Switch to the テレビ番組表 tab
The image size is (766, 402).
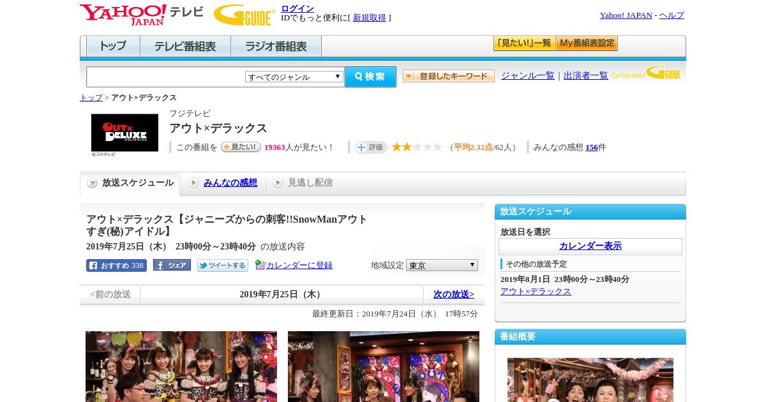[x=185, y=47]
